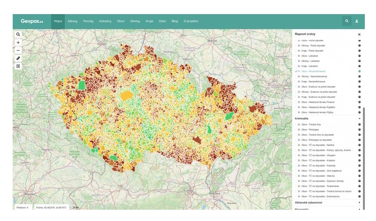This screenshot has width=376, height=221.
Task: Show info for Obce - Nezaměstnanost layer
Action: pyautogui.click(x=360, y=71)
